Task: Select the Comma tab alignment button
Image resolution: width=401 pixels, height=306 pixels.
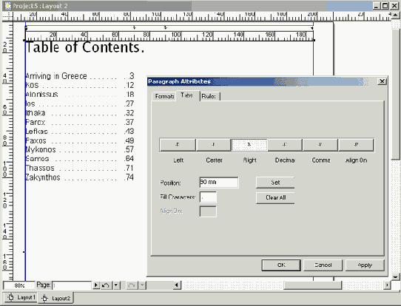Action: coord(320,145)
